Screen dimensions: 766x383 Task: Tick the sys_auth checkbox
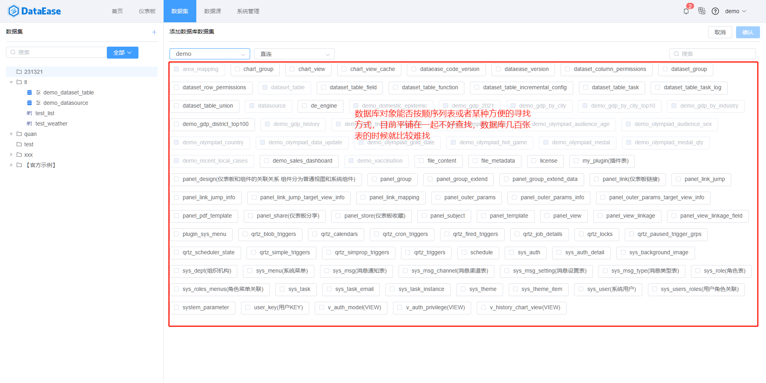click(512, 252)
